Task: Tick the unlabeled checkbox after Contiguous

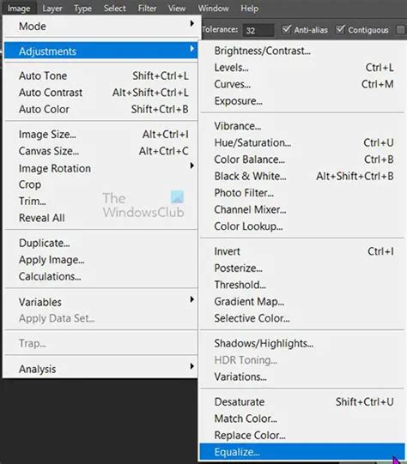Action: (401, 30)
